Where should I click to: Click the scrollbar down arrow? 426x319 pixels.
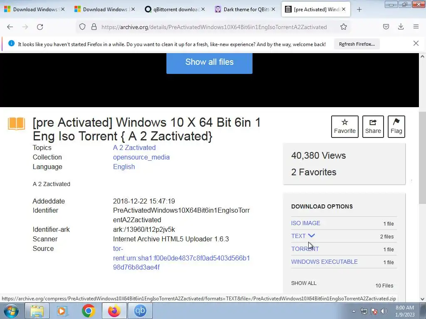pos(422,299)
